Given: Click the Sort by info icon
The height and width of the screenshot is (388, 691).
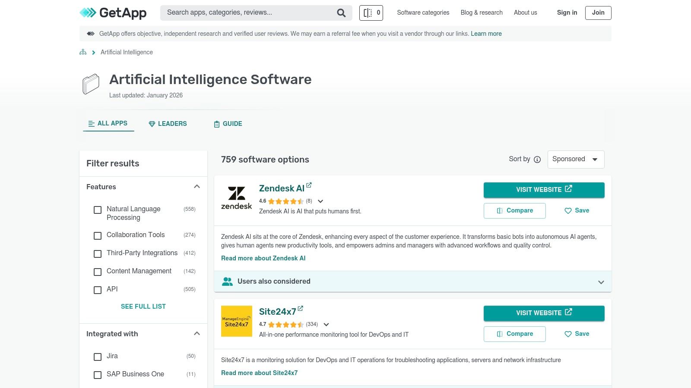Looking at the screenshot, I should (x=537, y=160).
